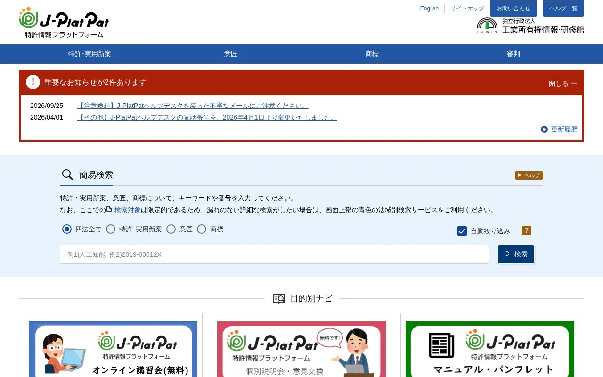This screenshot has width=603, height=377.
Task: Select the 意匠 radio button
Action: (171, 229)
